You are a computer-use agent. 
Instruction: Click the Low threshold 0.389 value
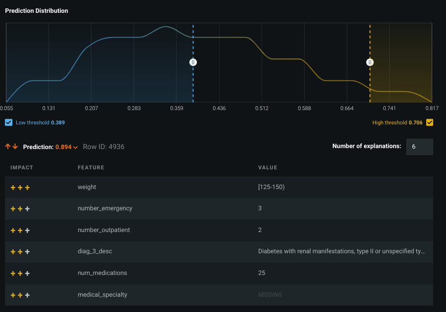point(58,122)
